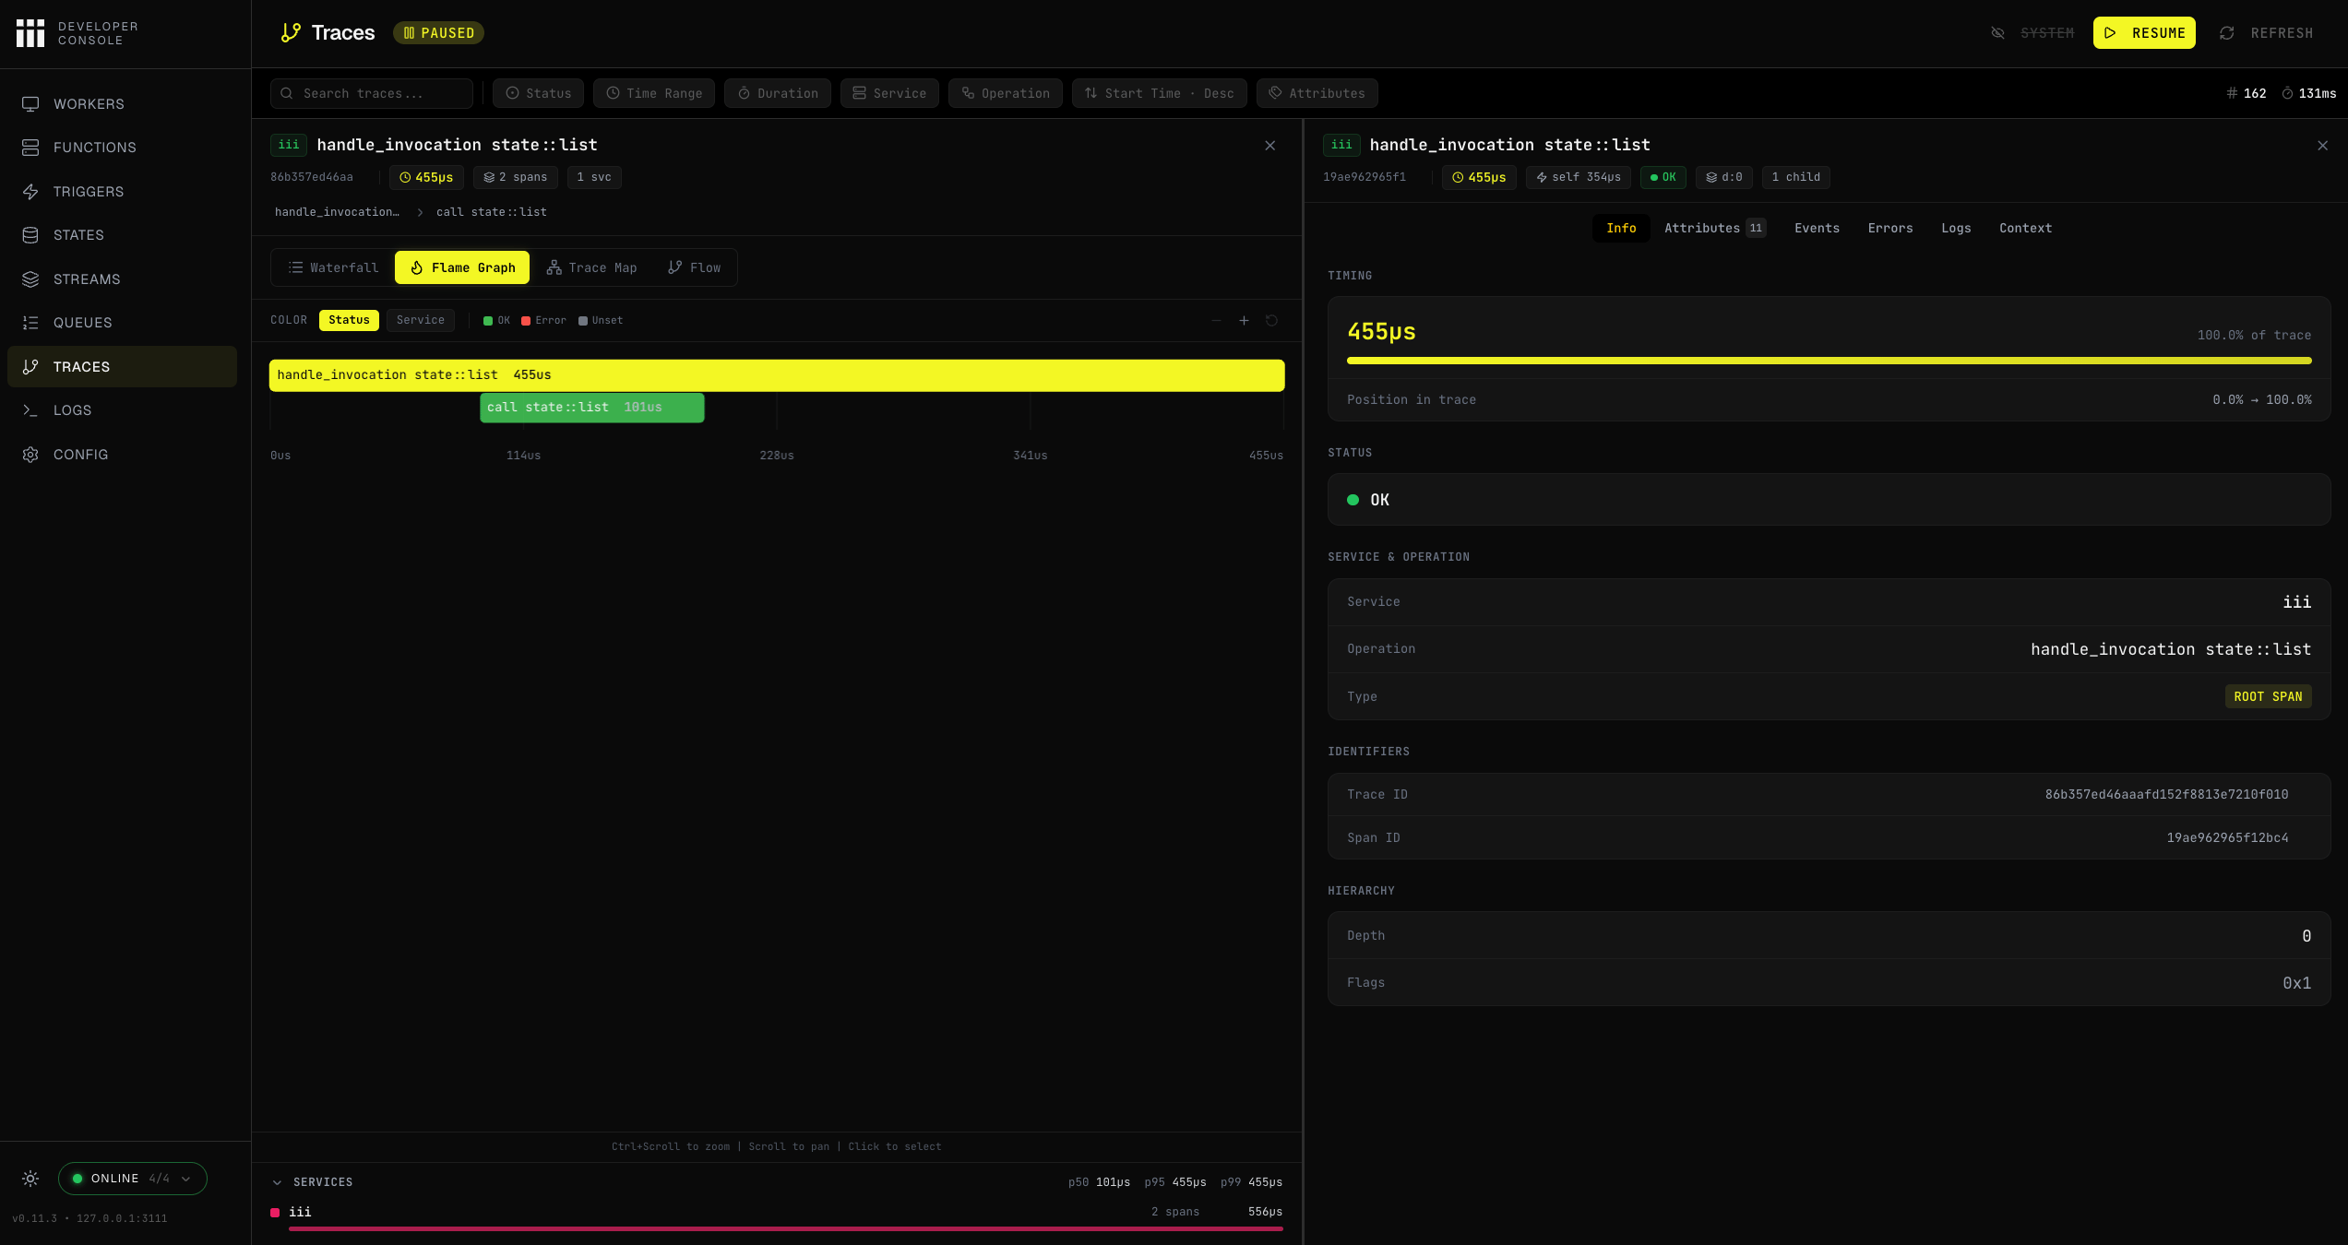Screen dimensions: 2348x1245
Task: Open the Info tab
Action: 1621,228
